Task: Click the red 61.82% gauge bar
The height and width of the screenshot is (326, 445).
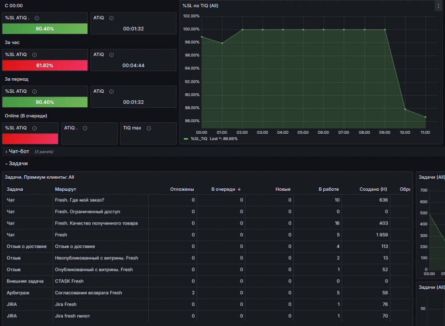Action: click(x=45, y=65)
